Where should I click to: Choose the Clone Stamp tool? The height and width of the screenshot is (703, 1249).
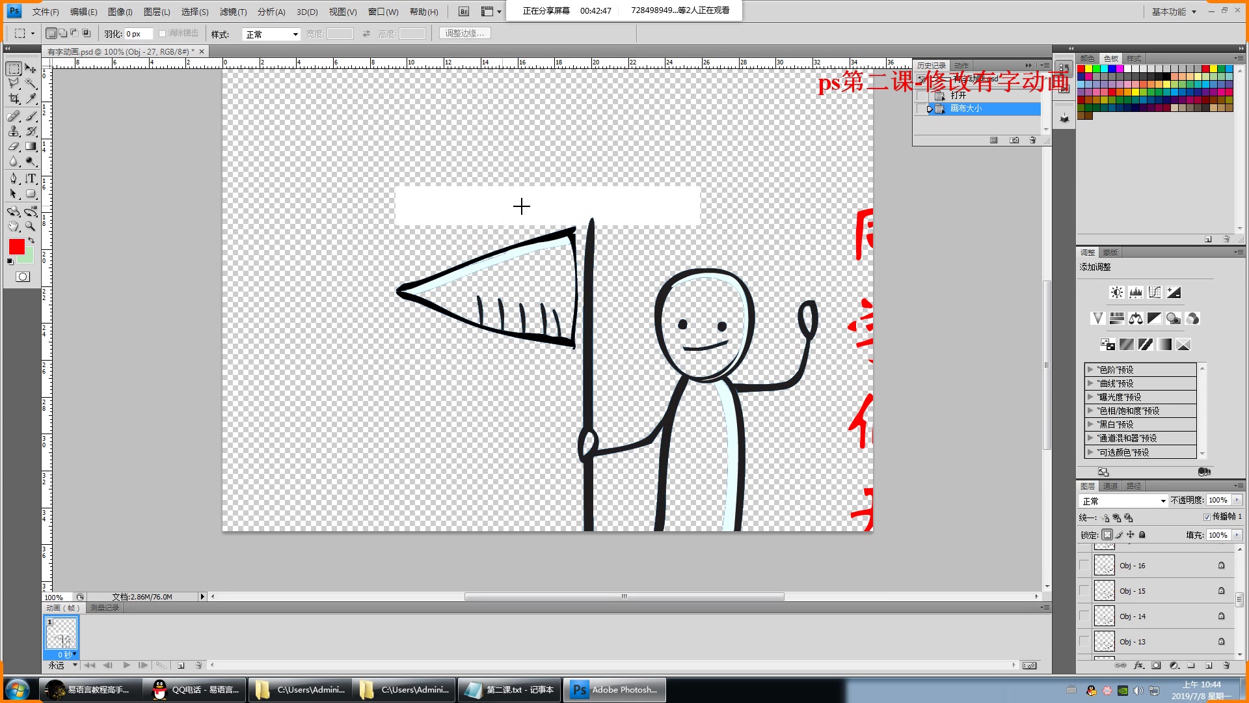pos(14,131)
